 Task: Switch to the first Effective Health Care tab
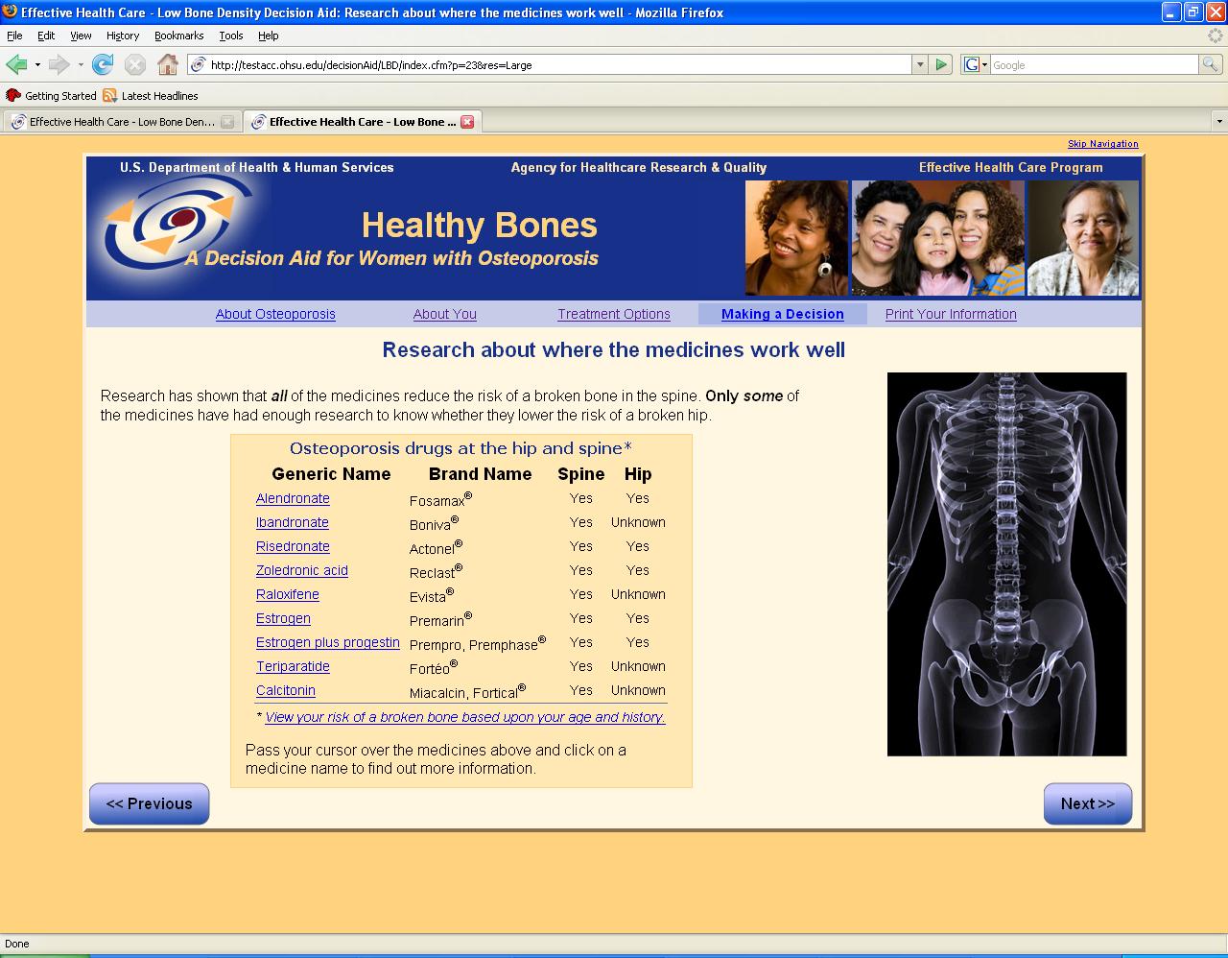121,122
